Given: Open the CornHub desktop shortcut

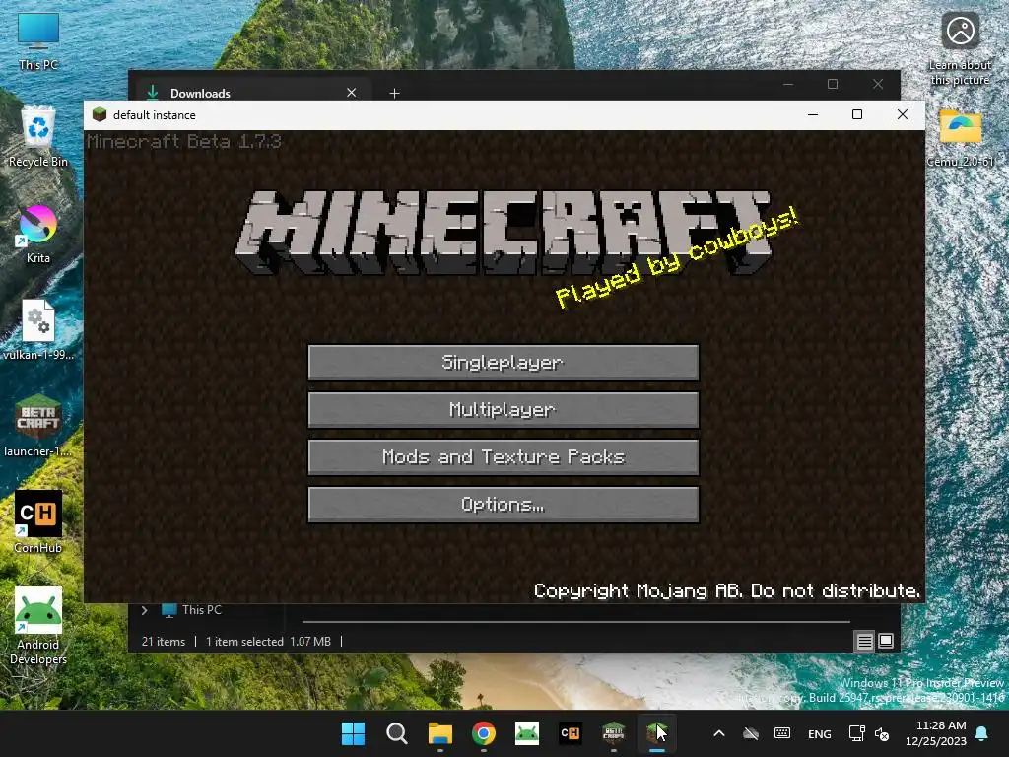Looking at the screenshot, I should [x=38, y=522].
